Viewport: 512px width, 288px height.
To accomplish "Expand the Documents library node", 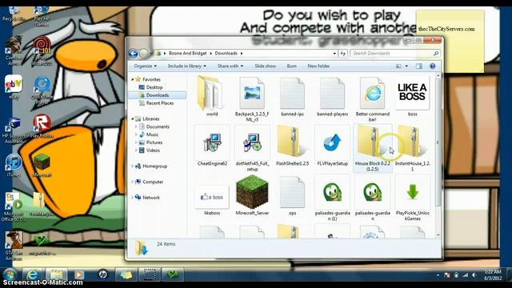I will (x=136, y=126).
